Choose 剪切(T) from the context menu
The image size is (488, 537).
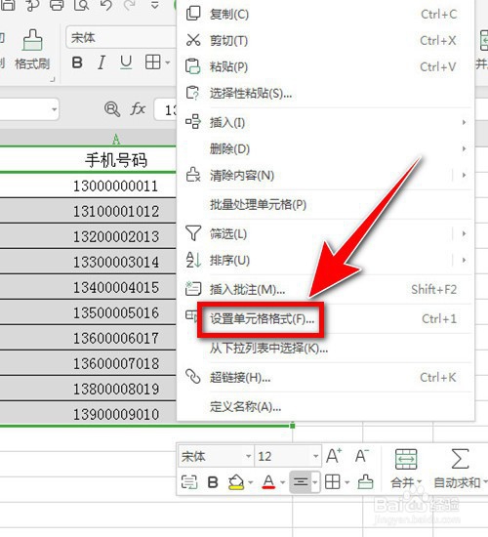[325, 40]
